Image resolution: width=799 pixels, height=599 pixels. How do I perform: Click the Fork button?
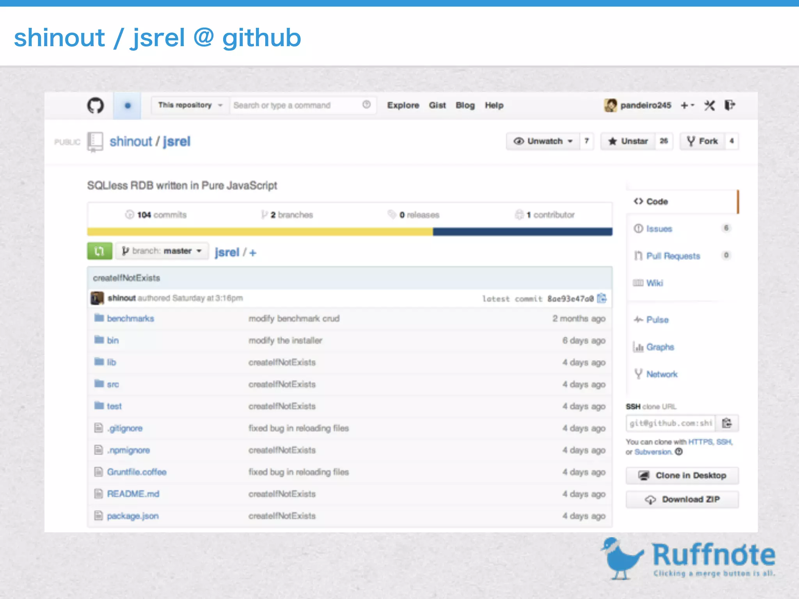point(702,141)
